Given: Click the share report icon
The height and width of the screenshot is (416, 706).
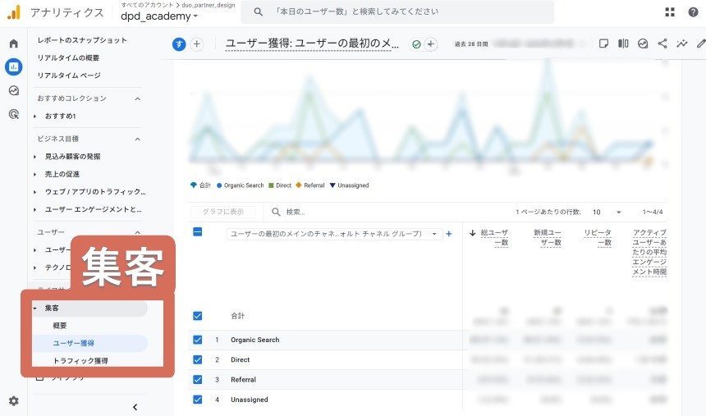Looking at the screenshot, I should pos(662,43).
